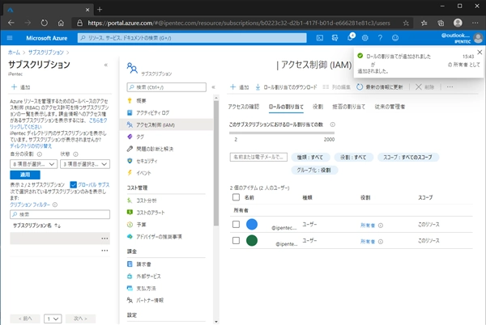
Task: Open the Azure portal hamburger menu
Action: point(10,38)
